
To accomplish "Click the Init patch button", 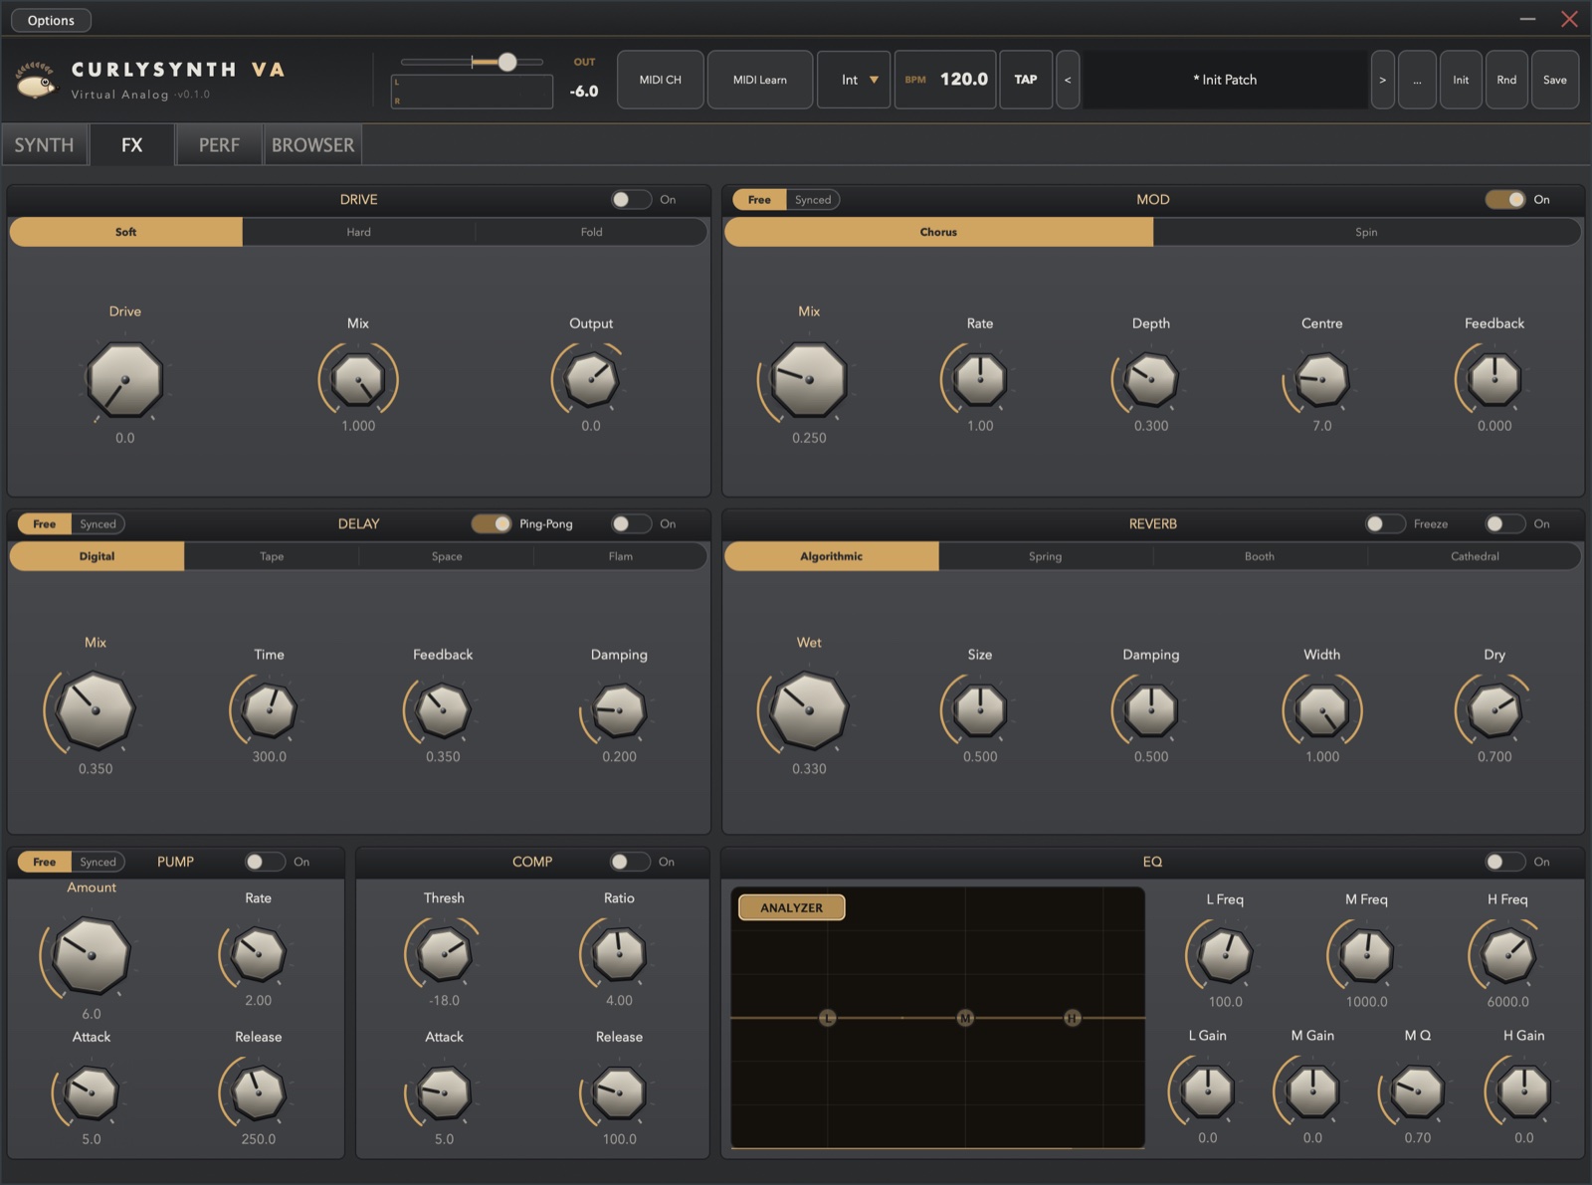I will click(x=1461, y=80).
